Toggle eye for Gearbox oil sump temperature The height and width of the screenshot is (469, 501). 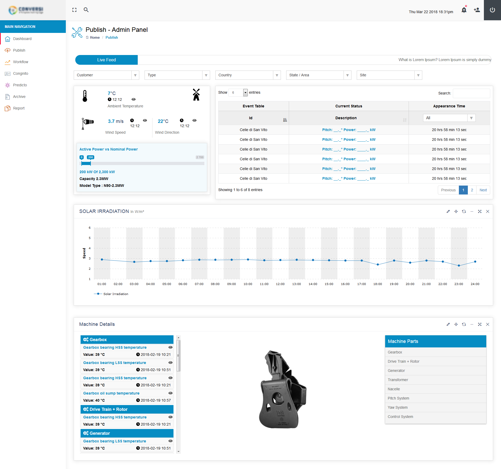170,393
